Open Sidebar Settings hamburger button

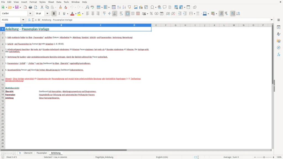(279, 20)
